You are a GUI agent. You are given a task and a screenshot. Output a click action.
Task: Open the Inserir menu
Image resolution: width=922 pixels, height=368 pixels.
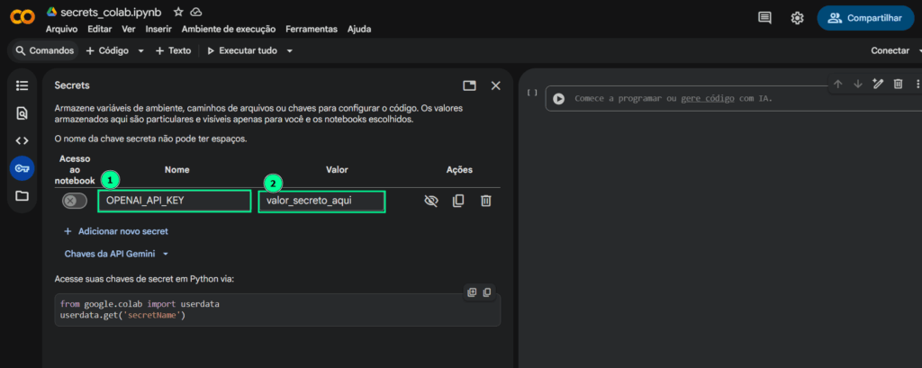(x=158, y=29)
